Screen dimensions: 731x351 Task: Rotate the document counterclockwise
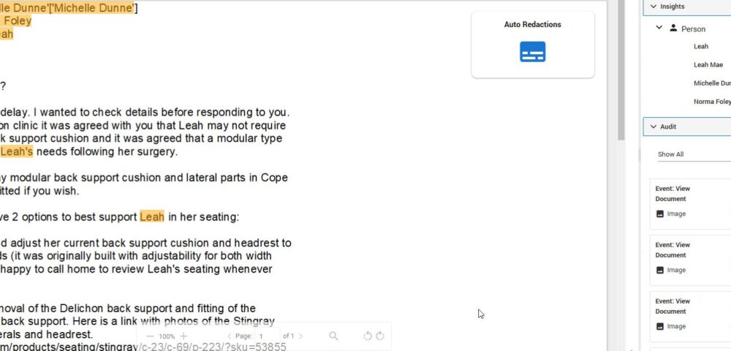pyautogui.click(x=368, y=336)
